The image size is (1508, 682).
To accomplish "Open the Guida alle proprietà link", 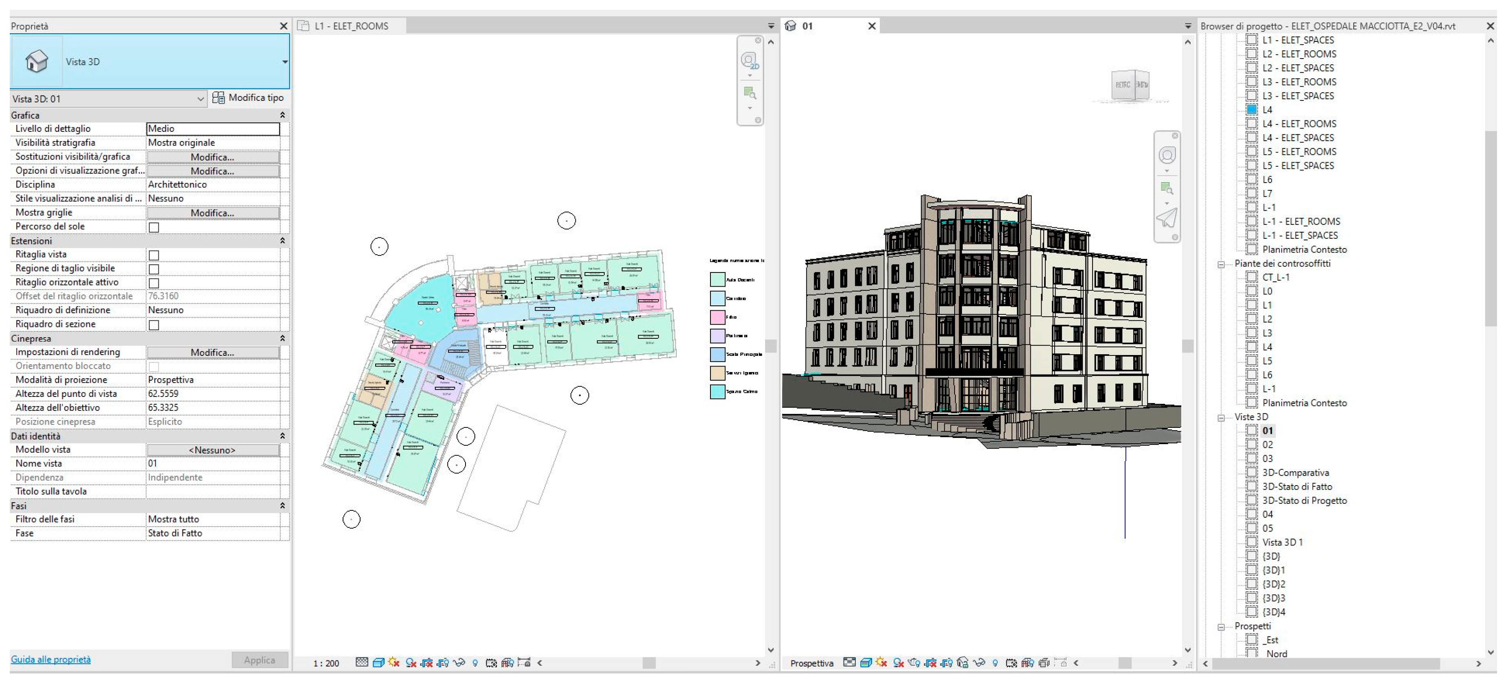I will (51, 659).
